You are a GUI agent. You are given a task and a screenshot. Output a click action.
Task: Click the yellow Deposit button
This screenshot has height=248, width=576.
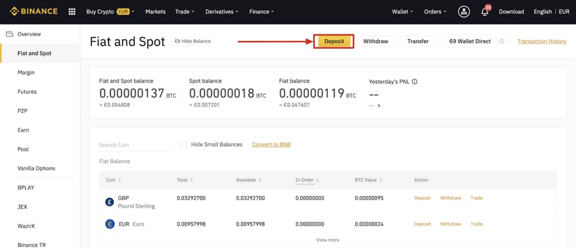[x=334, y=41]
